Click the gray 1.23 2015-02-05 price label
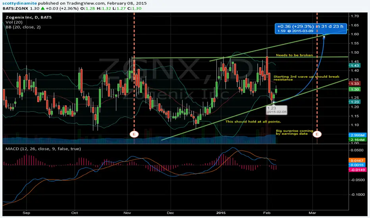The height and width of the screenshot is (218, 370). tap(277, 110)
